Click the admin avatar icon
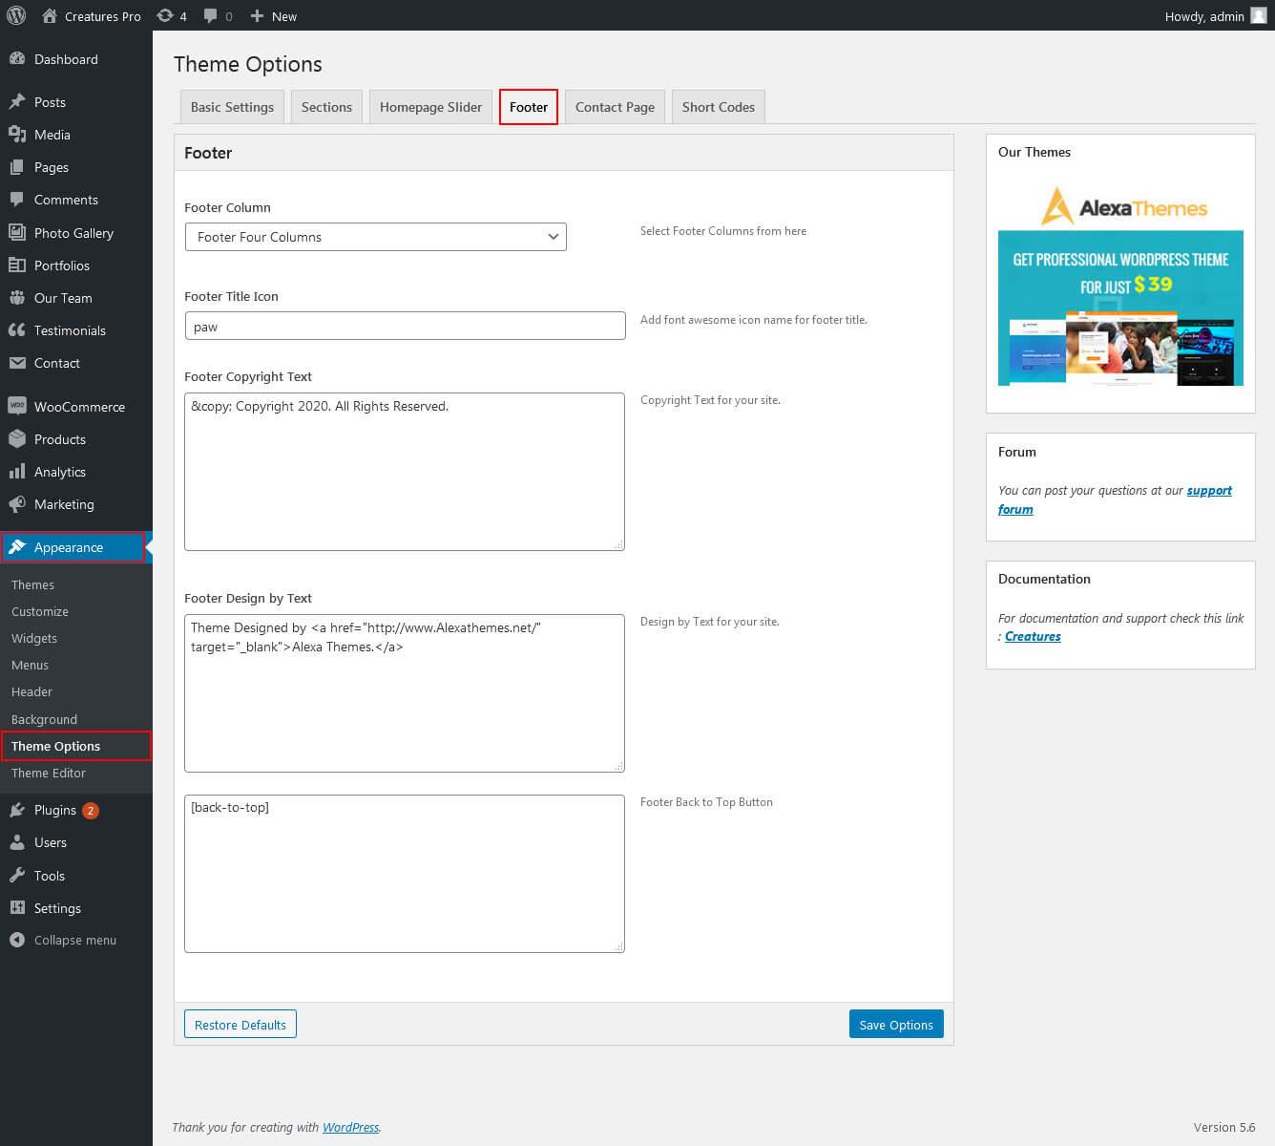 [1259, 15]
